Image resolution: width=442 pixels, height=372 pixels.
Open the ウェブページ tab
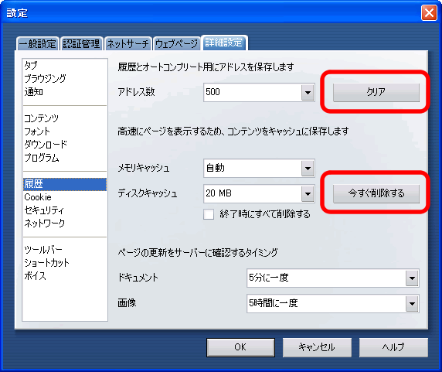176,44
